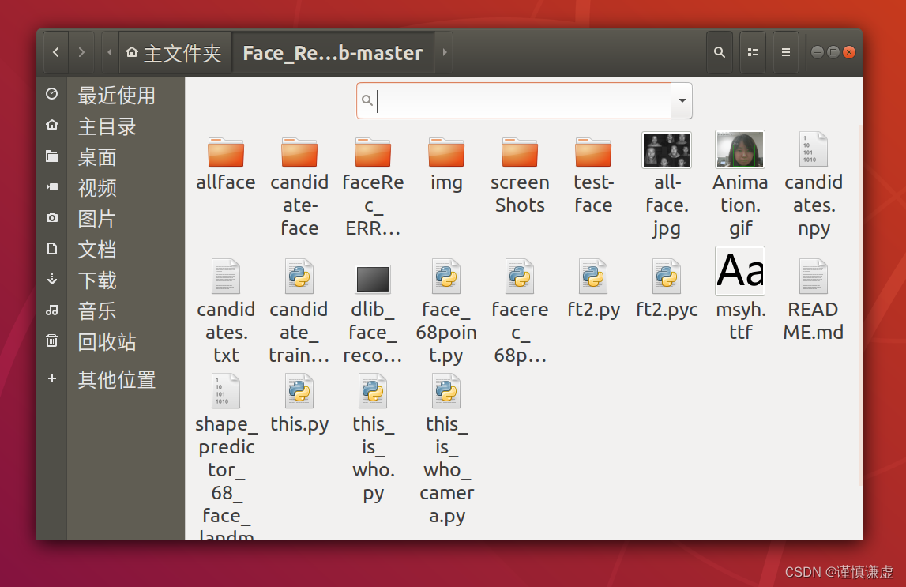
Task: Show earlier path with the left path arrow
Action: tap(110, 53)
